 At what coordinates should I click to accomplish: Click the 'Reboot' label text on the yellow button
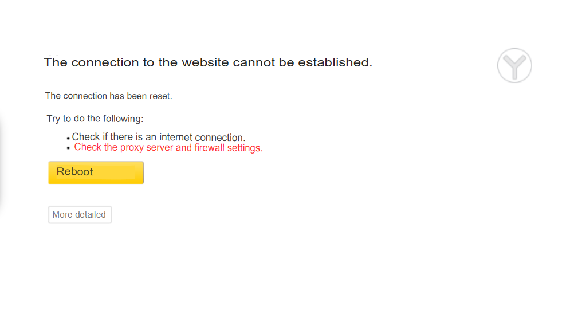[74, 172]
